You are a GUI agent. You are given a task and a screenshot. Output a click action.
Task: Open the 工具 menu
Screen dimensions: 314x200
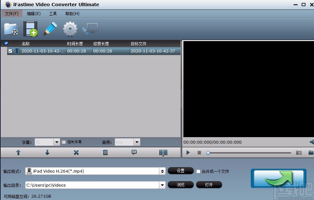click(x=53, y=14)
